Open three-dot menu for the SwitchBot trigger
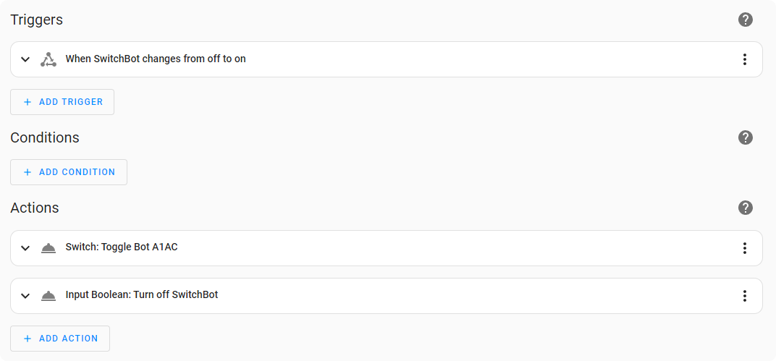The width and height of the screenshot is (776, 361). pos(744,59)
